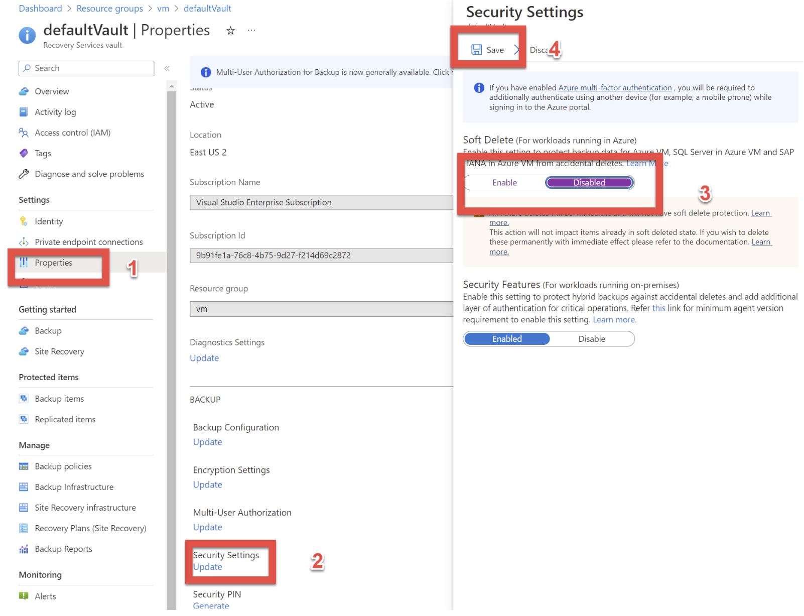Click Update under Diagnostics Settings
This screenshot has height=616, width=804.
click(x=204, y=358)
